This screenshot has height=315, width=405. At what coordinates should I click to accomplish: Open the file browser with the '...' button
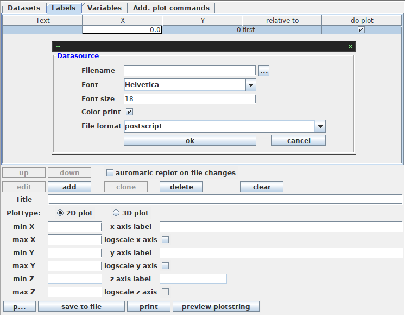click(264, 71)
